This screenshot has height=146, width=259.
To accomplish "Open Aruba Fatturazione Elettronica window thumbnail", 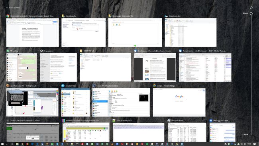I will pyautogui.click(x=33, y=132).
